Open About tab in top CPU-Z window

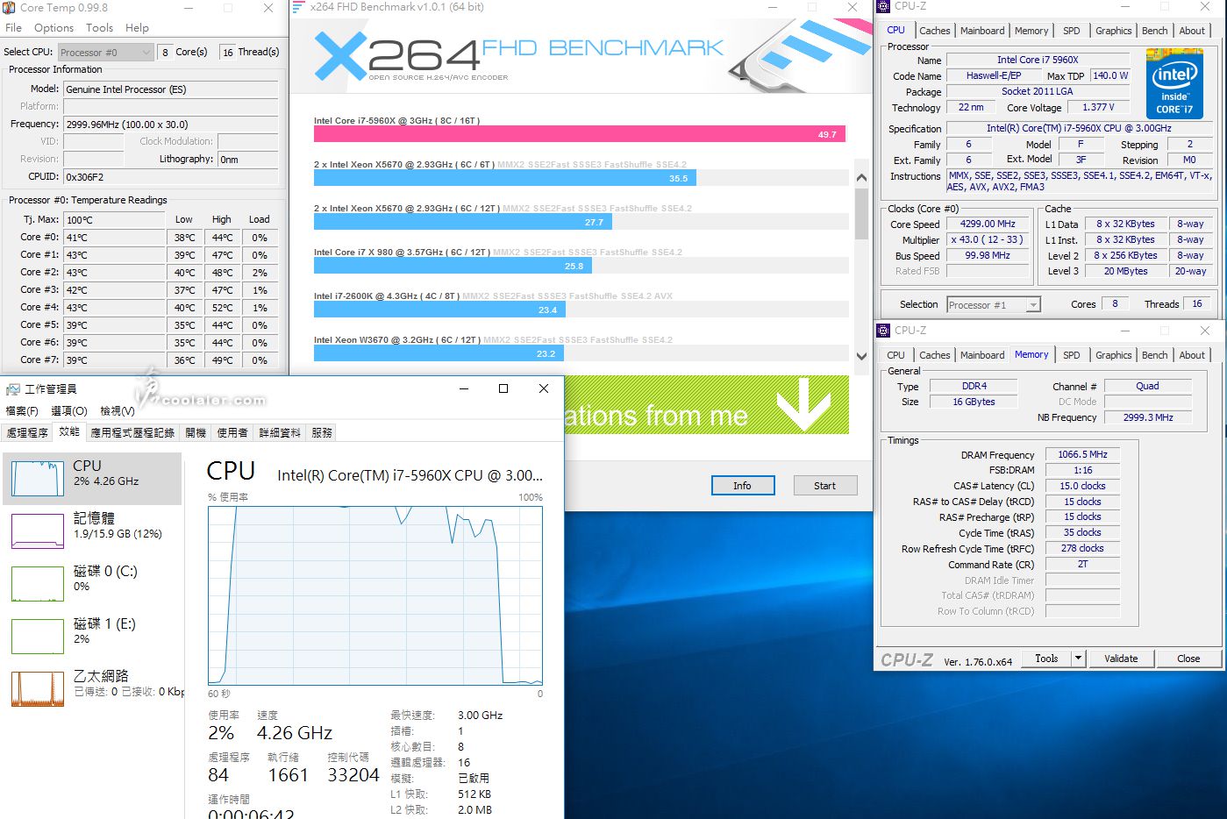click(1192, 31)
